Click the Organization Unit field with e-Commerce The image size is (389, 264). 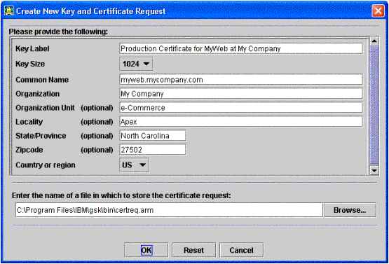pos(241,108)
